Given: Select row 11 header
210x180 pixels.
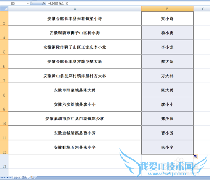Looking at the screenshot, I should point(4,133).
